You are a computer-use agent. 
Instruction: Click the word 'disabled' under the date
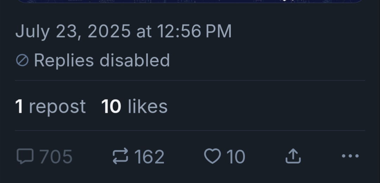[x=135, y=60]
